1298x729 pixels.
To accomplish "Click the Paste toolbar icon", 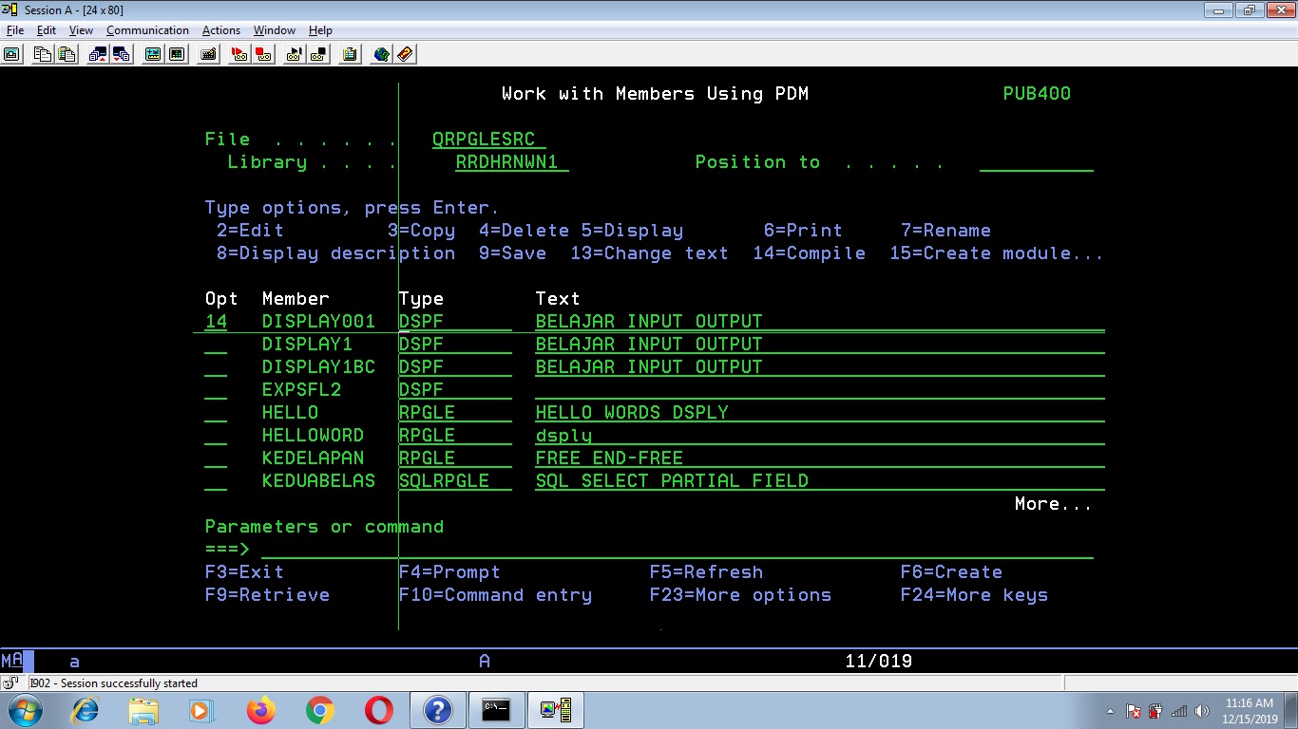I will [67, 54].
